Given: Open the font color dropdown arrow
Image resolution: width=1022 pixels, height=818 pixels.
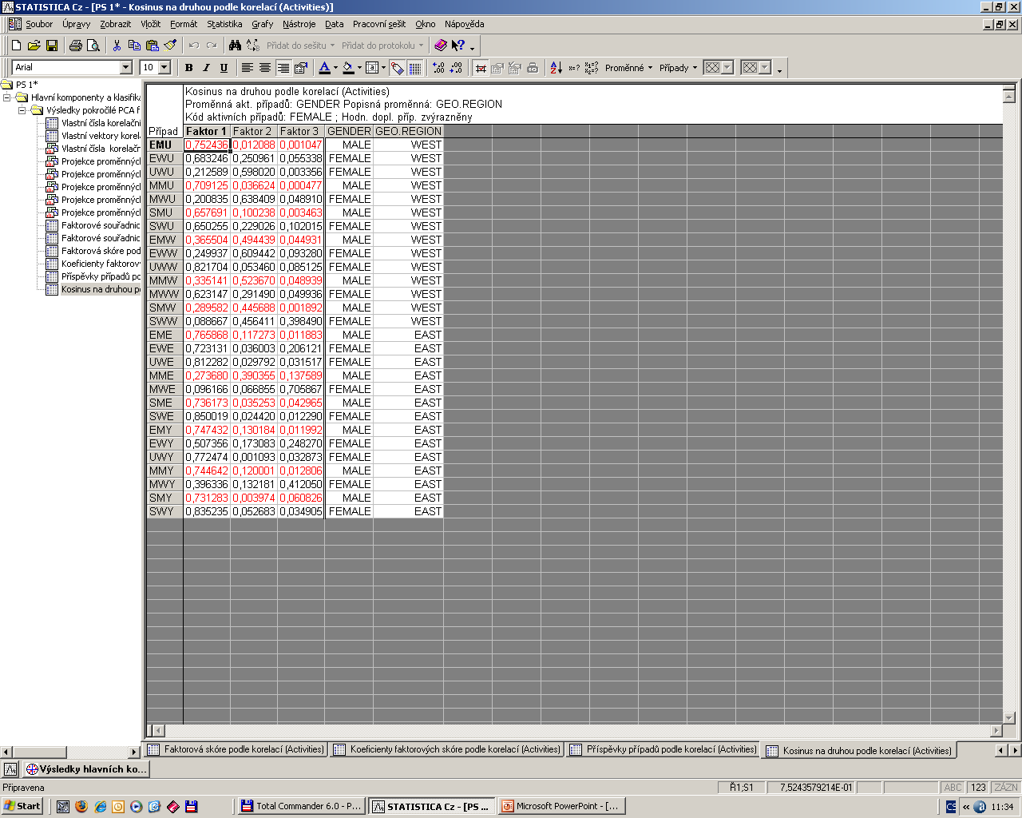Looking at the screenshot, I should [335, 68].
